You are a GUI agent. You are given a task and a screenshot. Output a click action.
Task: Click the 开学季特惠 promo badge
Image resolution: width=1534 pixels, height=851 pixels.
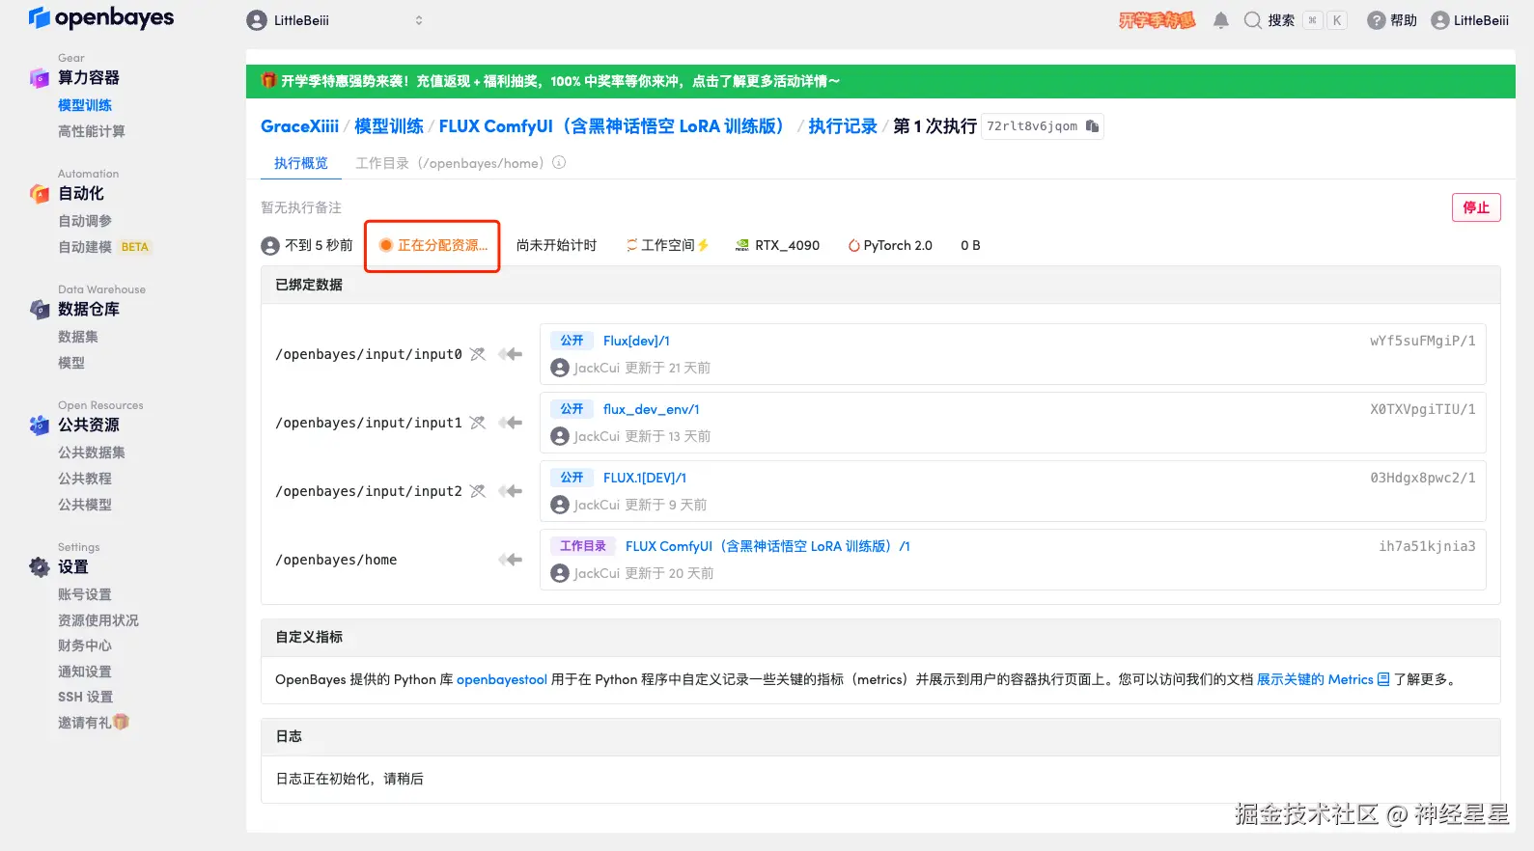(1157, 20)
